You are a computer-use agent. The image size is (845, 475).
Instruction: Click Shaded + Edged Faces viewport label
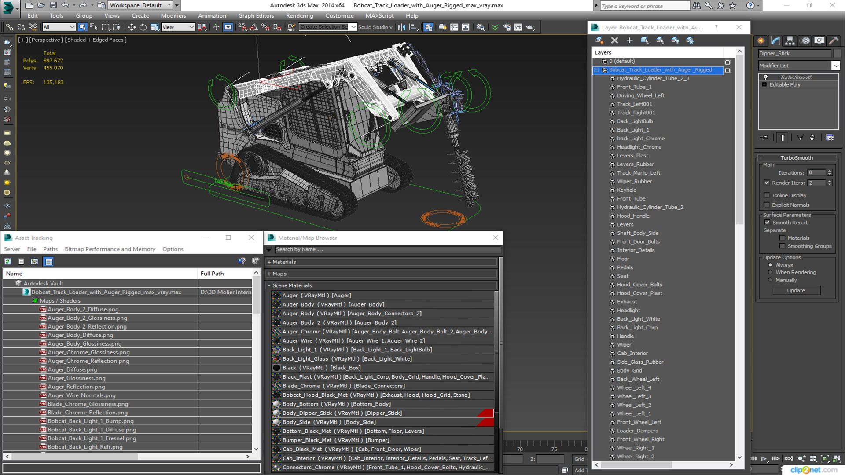(x=96, y=40)
